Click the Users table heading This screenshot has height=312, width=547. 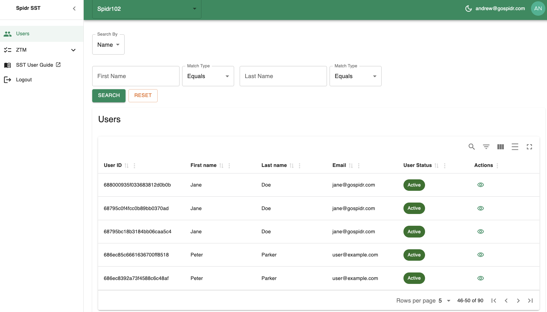click(x=109, y=120)
